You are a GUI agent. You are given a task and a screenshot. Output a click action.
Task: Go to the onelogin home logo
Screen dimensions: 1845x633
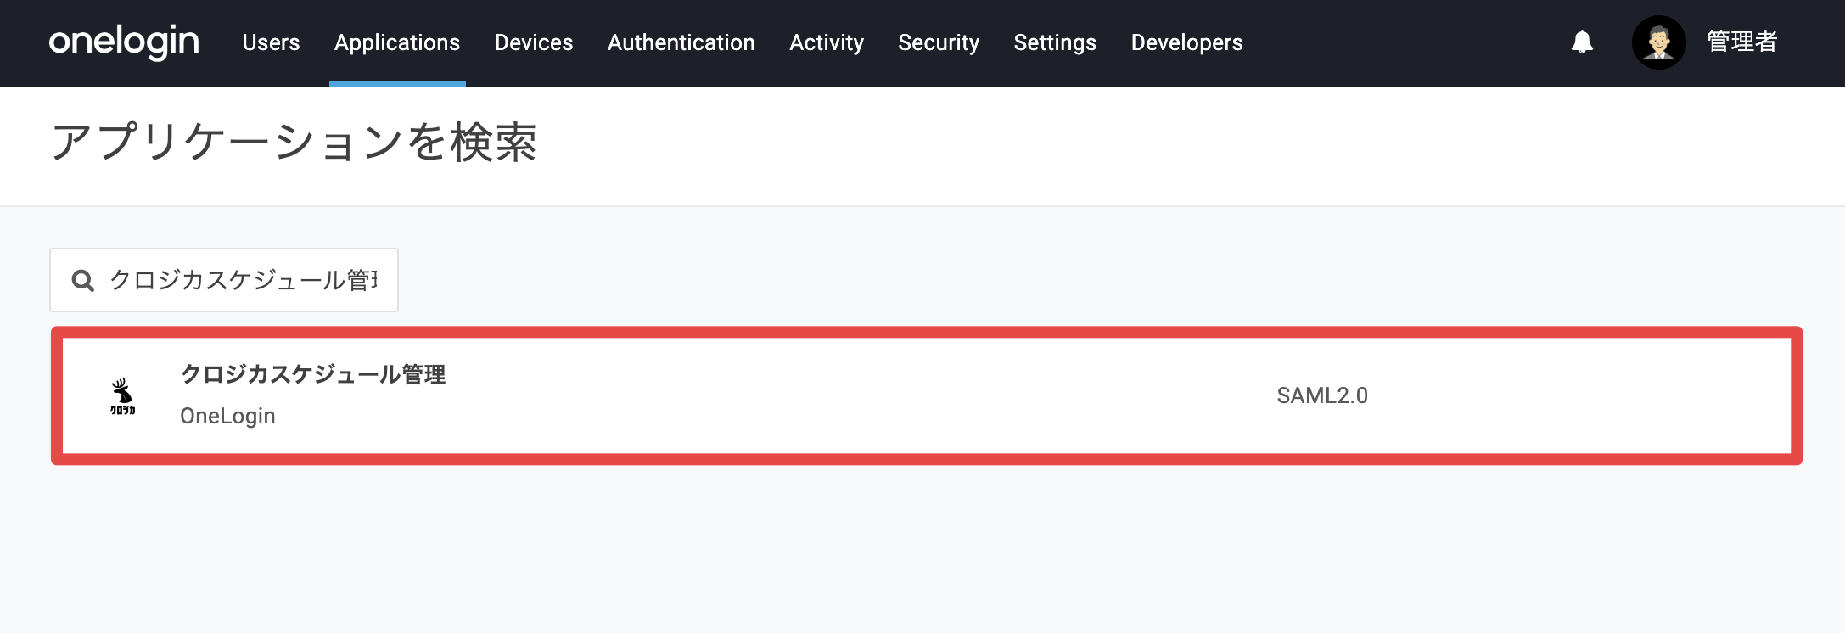(x=124, y=42)
